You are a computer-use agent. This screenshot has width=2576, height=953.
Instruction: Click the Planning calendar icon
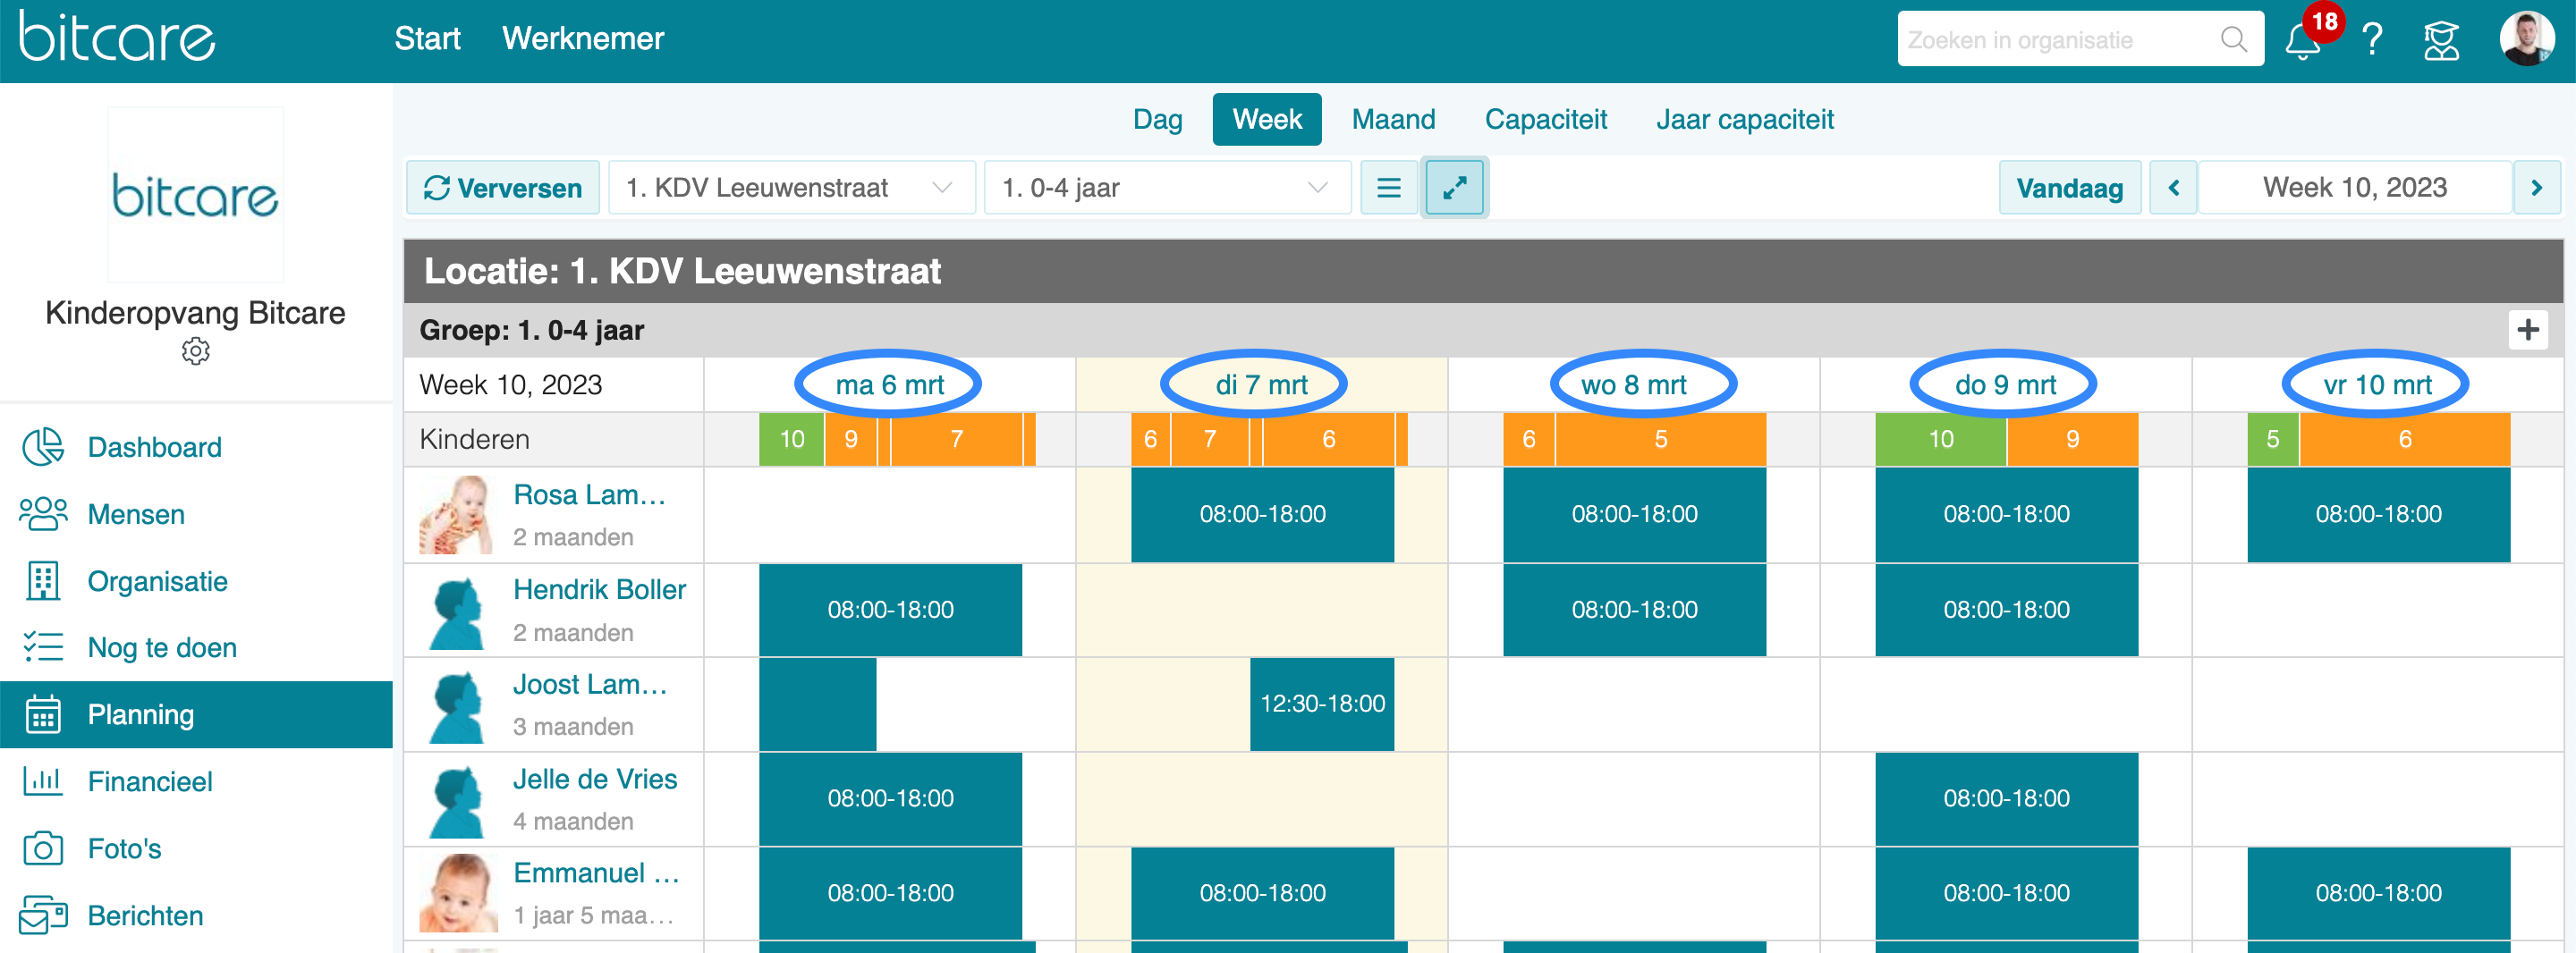click(x=43, y=714)
